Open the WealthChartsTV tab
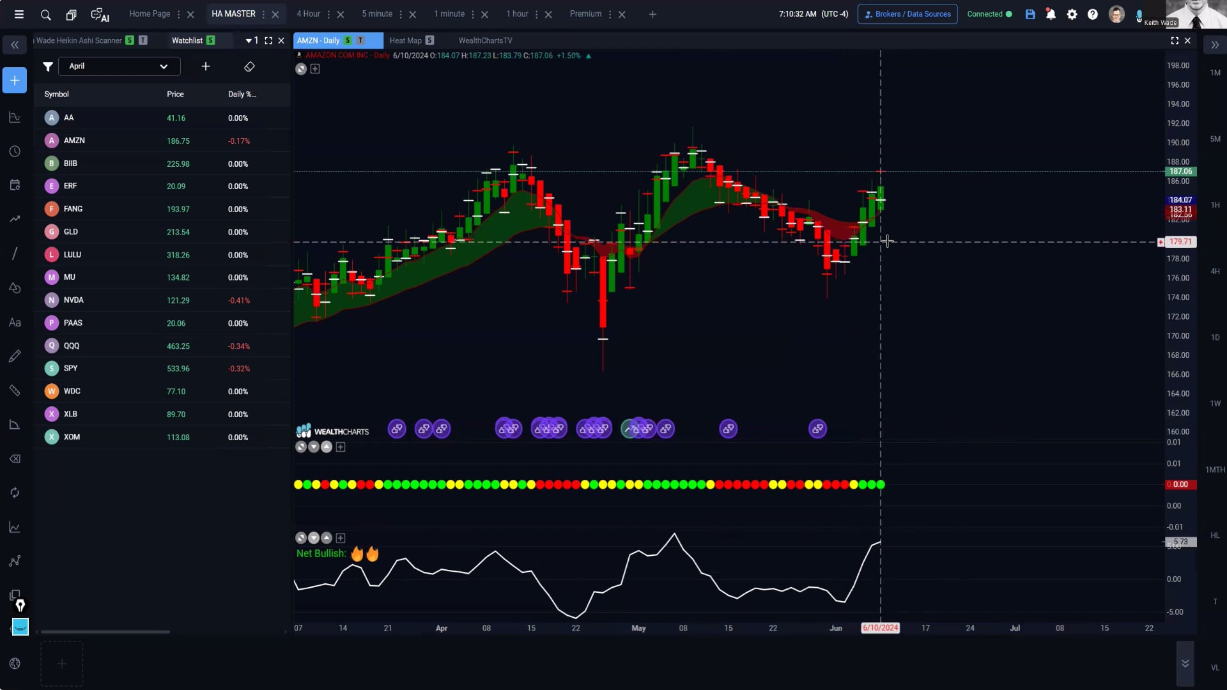The image size is (1227, 690). [x=485, y=40]
